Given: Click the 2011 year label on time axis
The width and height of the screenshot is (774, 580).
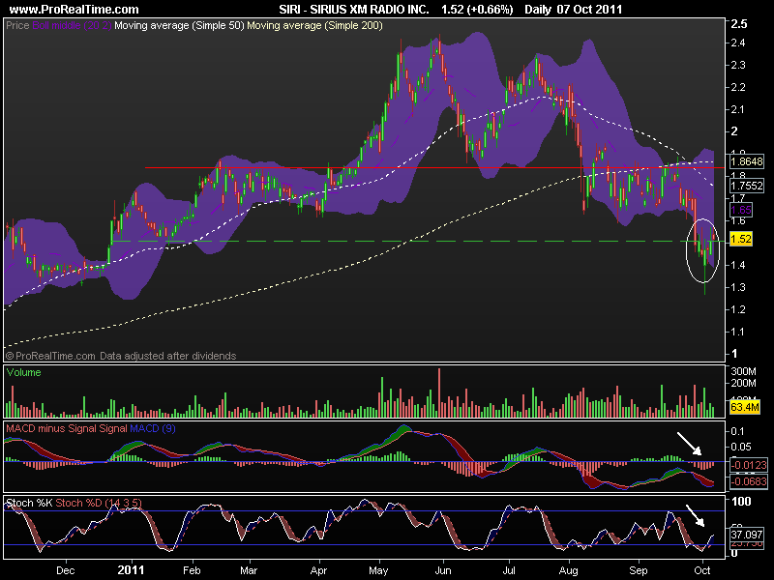Looking at the screenshot, I should [131, 570].
